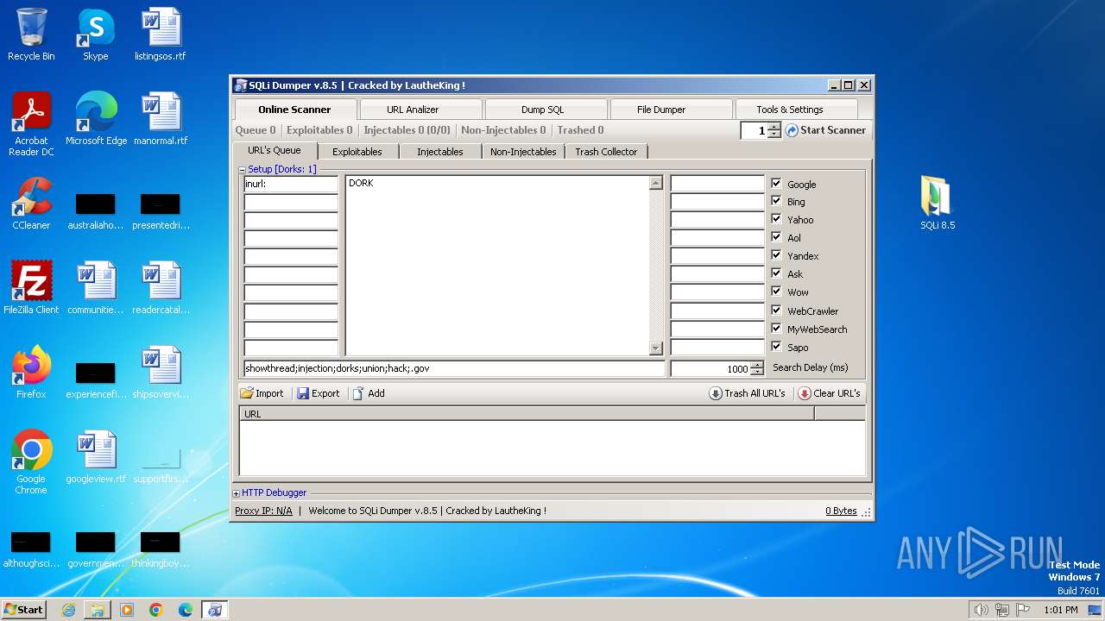
Task: Expand the HTTP Debugger section
Action: click(x=237, y=493)
